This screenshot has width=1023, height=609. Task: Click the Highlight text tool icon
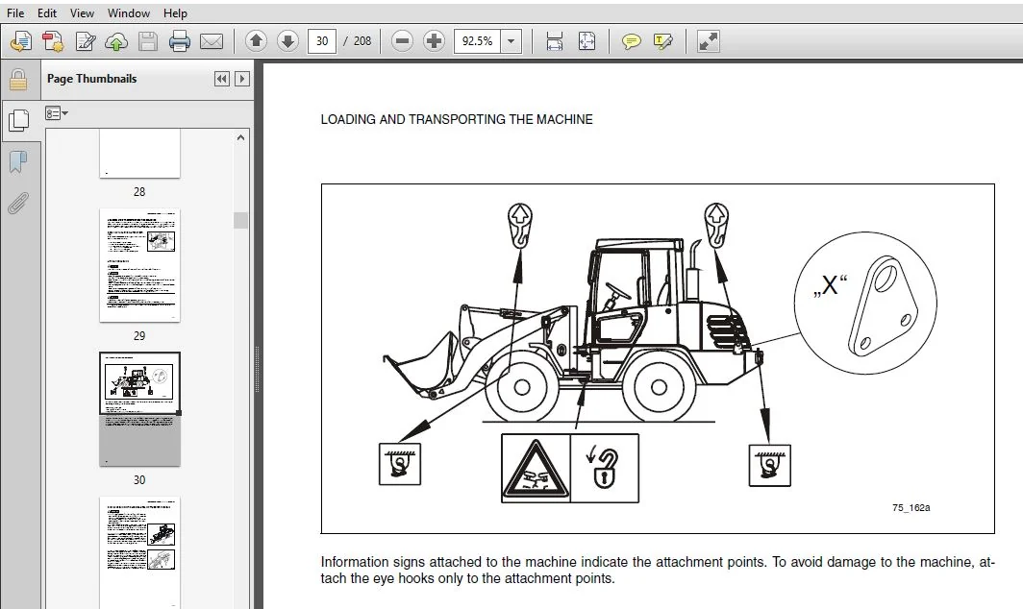point(662,41)
